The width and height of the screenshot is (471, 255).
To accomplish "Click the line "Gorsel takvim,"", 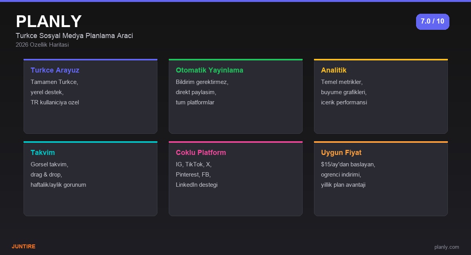I will pyautogui.click(x=49, y=164).
